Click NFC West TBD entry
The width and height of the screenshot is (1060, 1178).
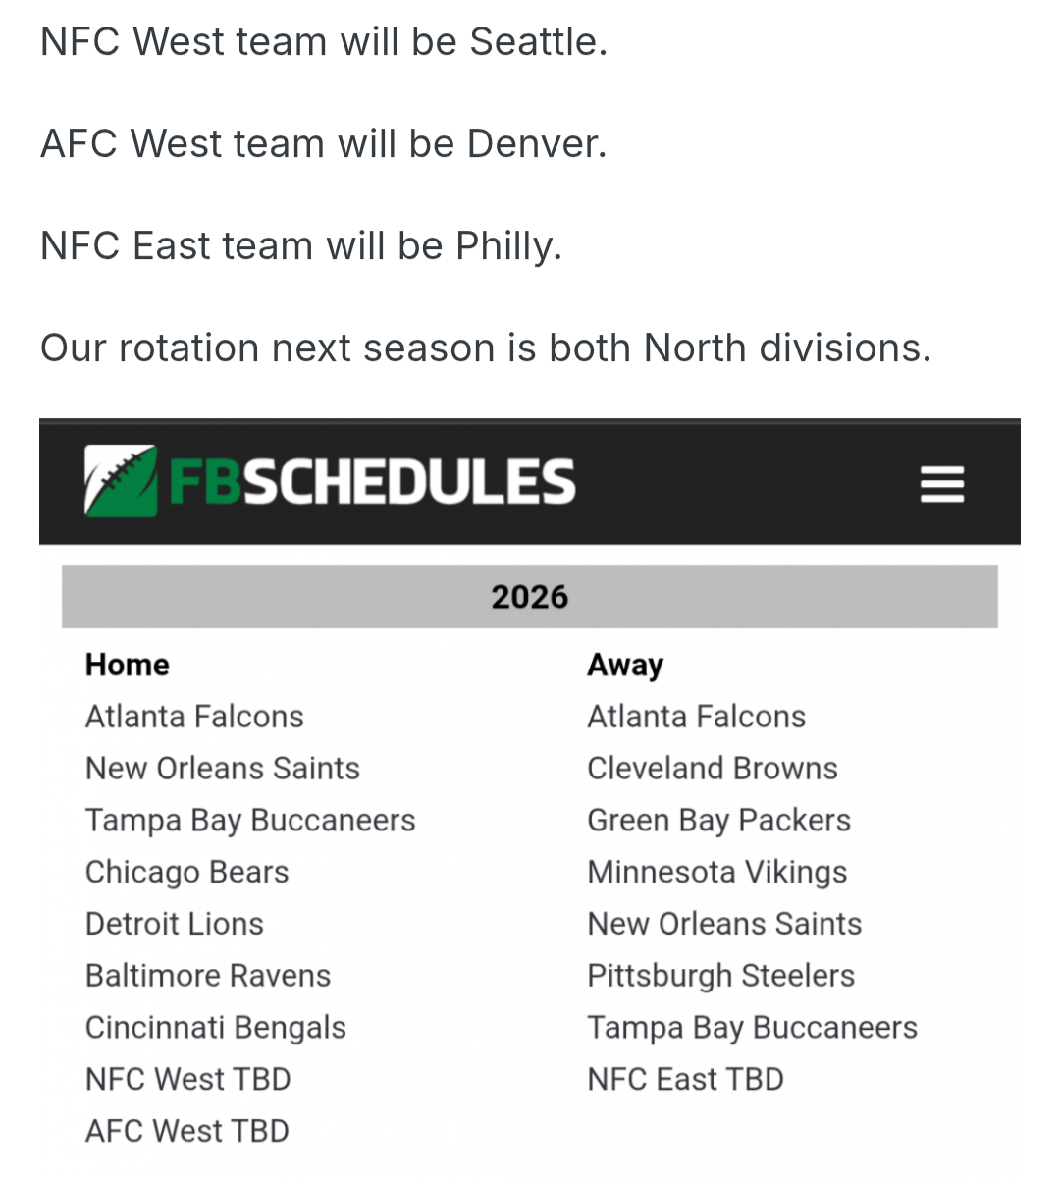click(x=188, y=1080)
